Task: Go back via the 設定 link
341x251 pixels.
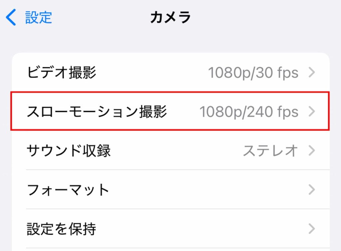Action: point(39,17)
